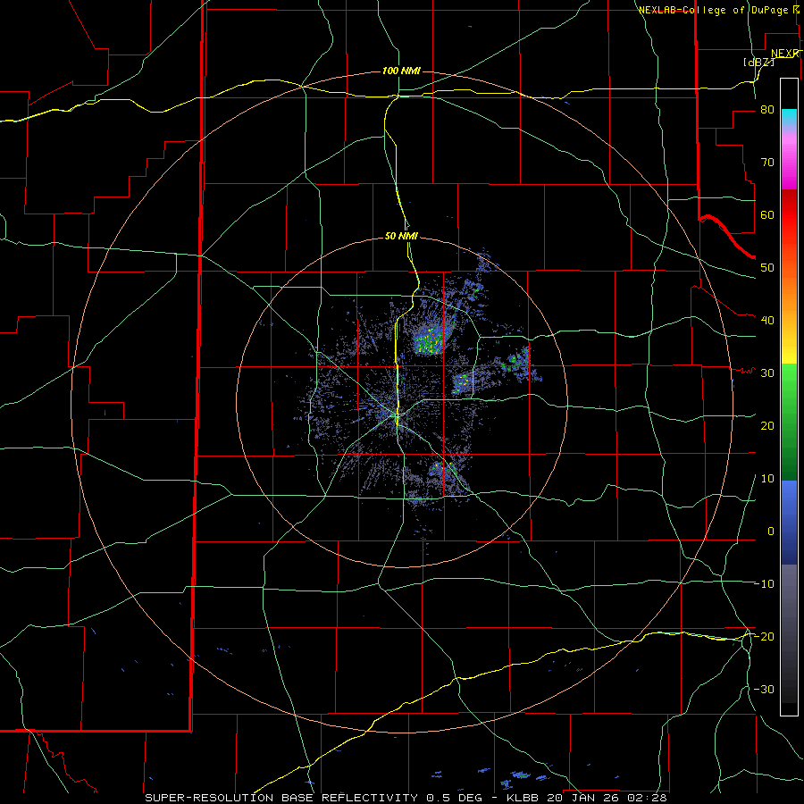804x804 pixels.
Task: Click the 100 NMI range ring label
Action: pos(401,71)
